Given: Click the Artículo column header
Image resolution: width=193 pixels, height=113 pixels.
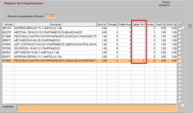Looking at the screenshot, I should tap(8, 24).
